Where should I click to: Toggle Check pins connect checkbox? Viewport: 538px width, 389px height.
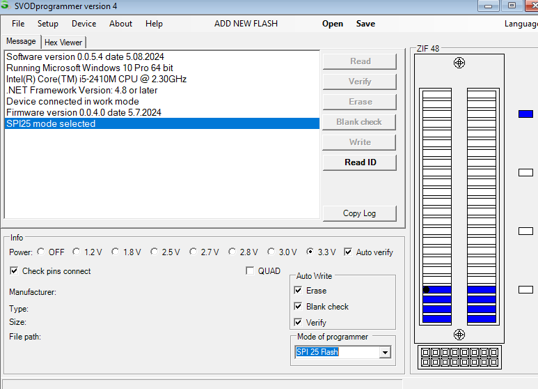click(14, 270)
